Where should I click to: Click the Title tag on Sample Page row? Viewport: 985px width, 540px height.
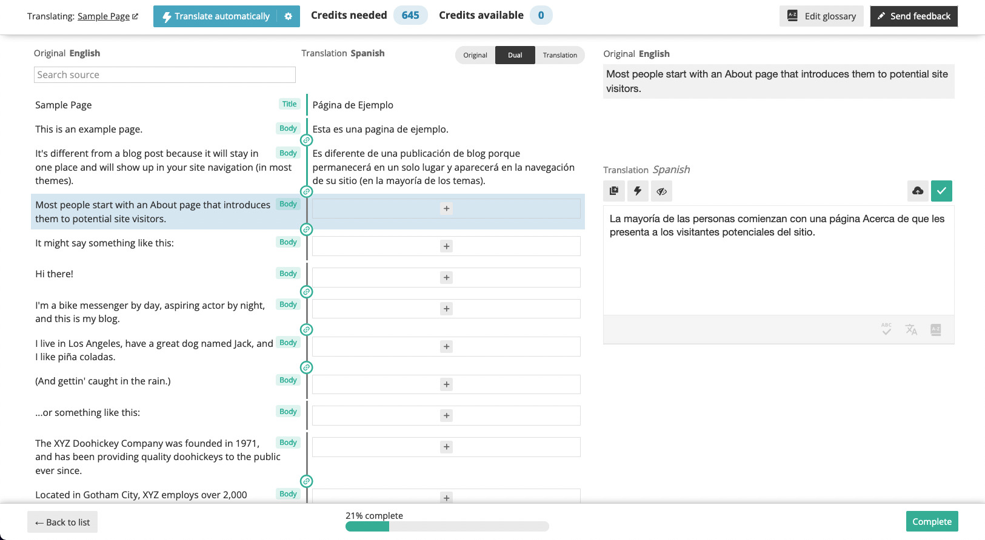click(x=290, y=104)
